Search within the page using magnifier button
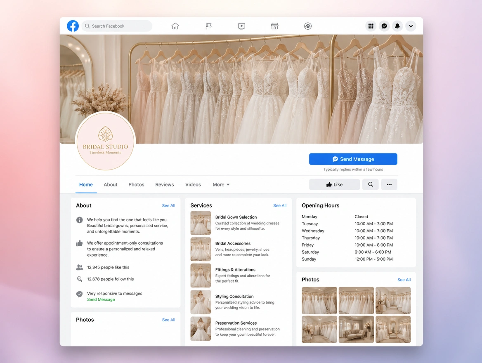482x363 pixels. tap(371, 184)
